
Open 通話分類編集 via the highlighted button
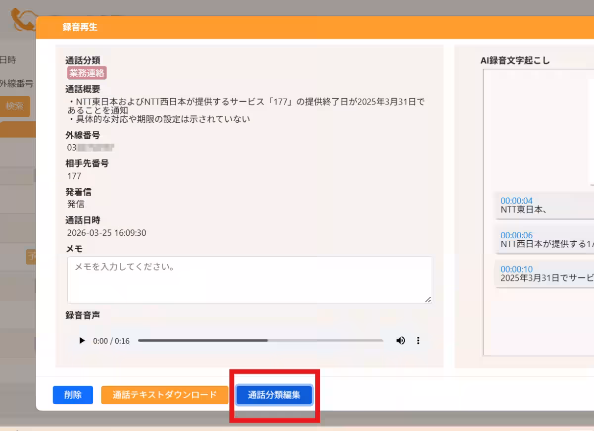(x=274, y=395)
